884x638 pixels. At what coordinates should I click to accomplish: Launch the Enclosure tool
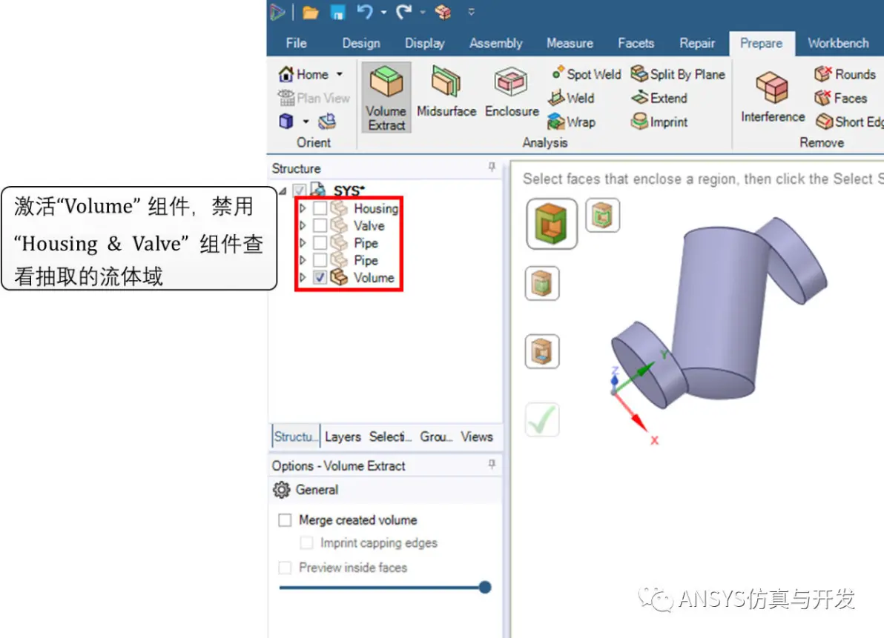[x=512, y=92]
